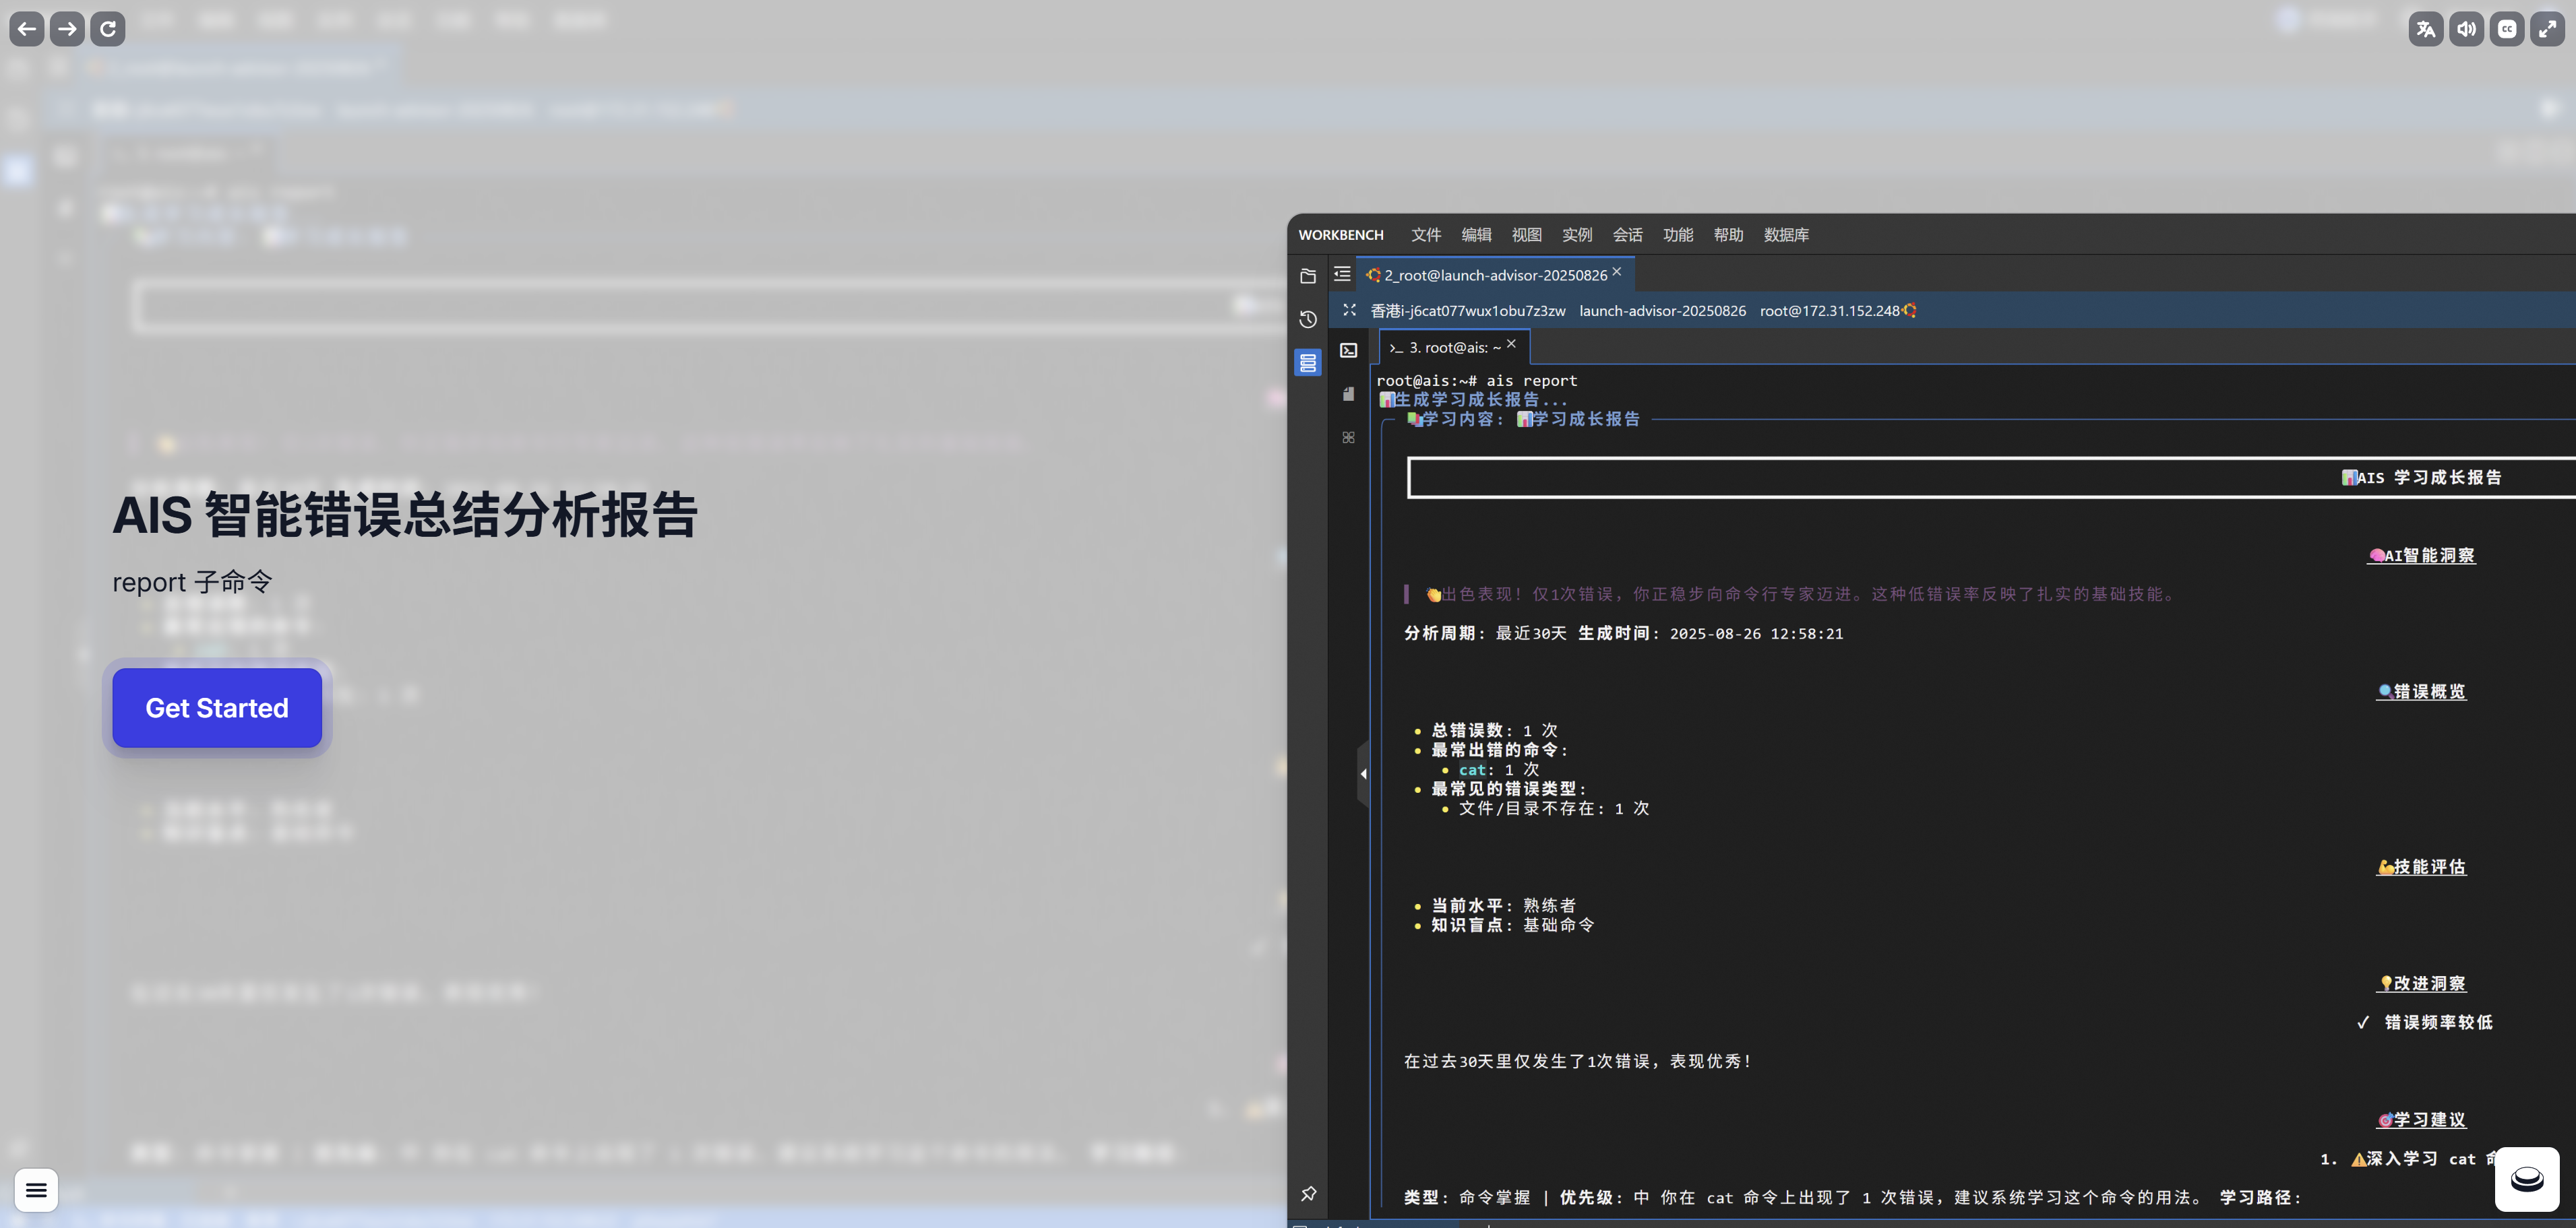Click the report 子命令 subtitle

(192, 581)
